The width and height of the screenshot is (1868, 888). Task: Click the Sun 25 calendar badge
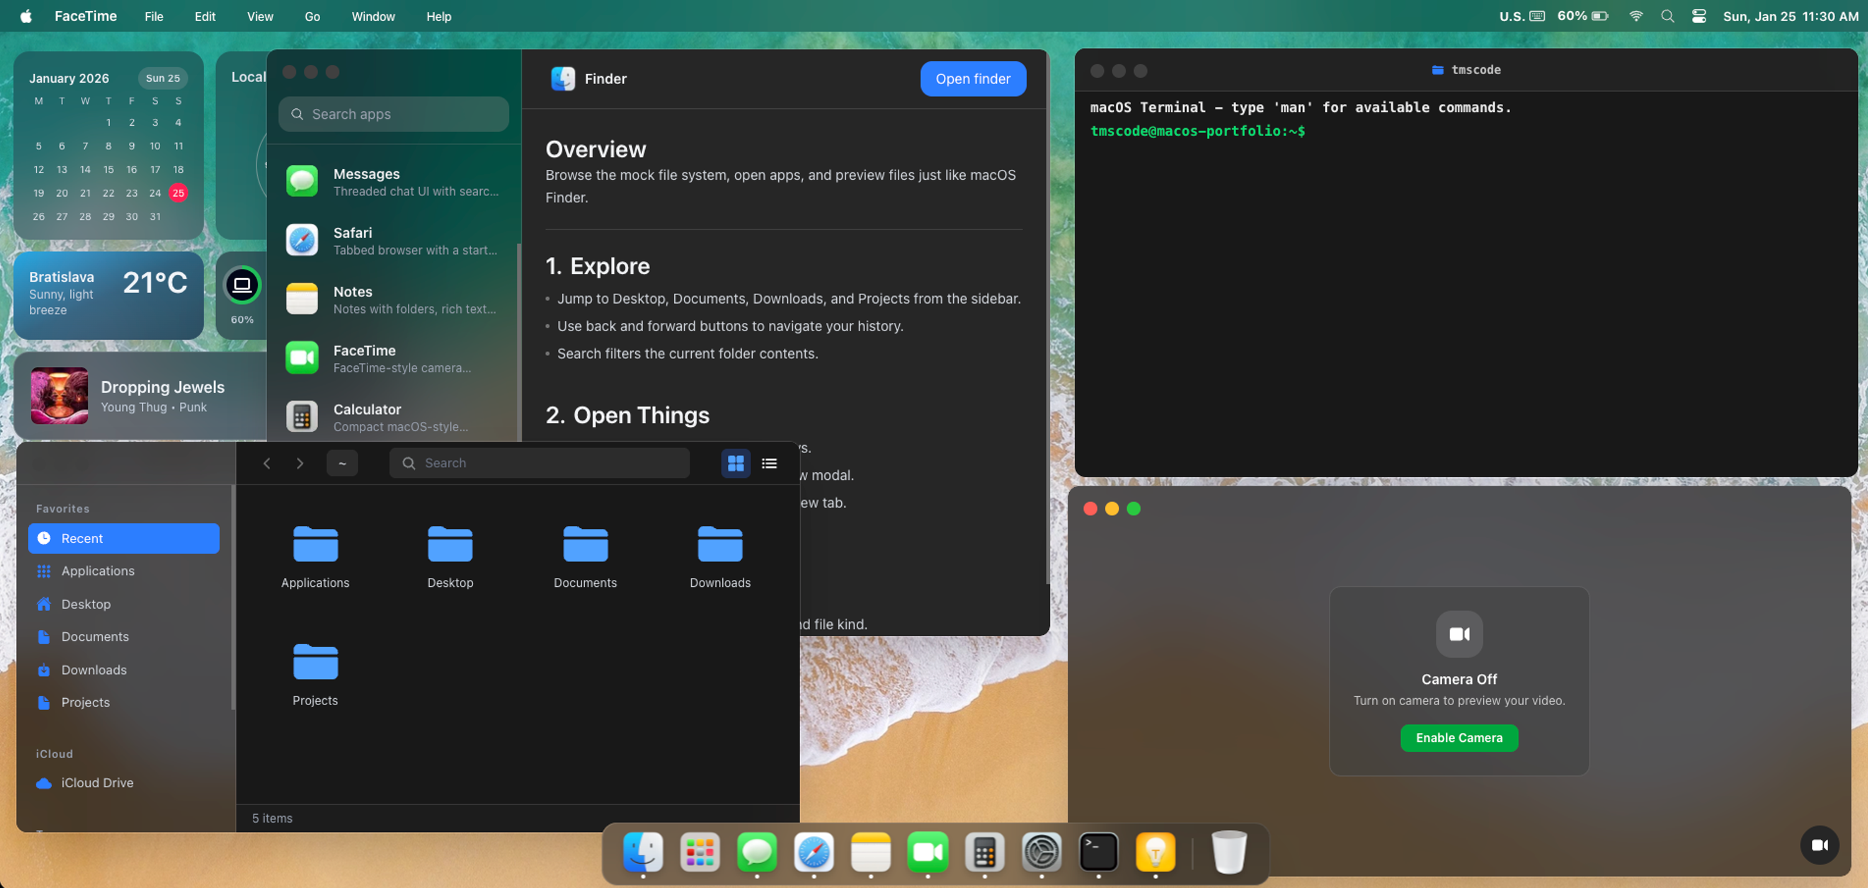(163, 78)
